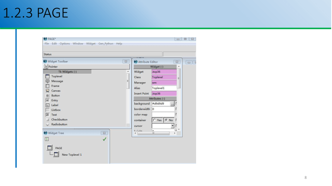This screenshot has height=186, width=332.
Task: Toggle the checkbox beside container row
Action: pos(176,120)
